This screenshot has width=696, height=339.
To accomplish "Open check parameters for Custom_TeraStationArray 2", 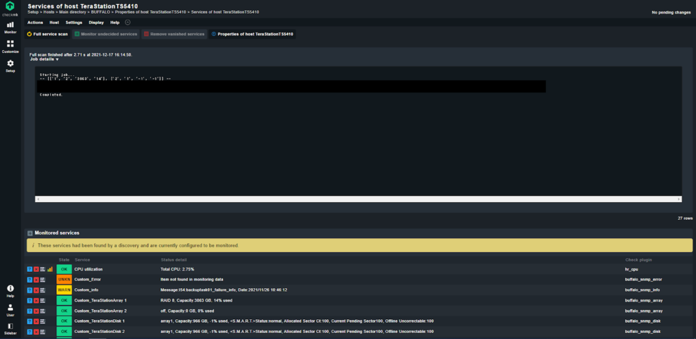I will click(x=43, y=311).
